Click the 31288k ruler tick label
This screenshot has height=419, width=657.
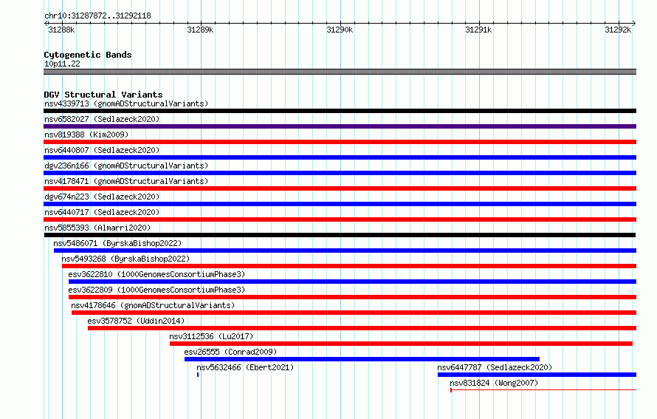(61, 30)
